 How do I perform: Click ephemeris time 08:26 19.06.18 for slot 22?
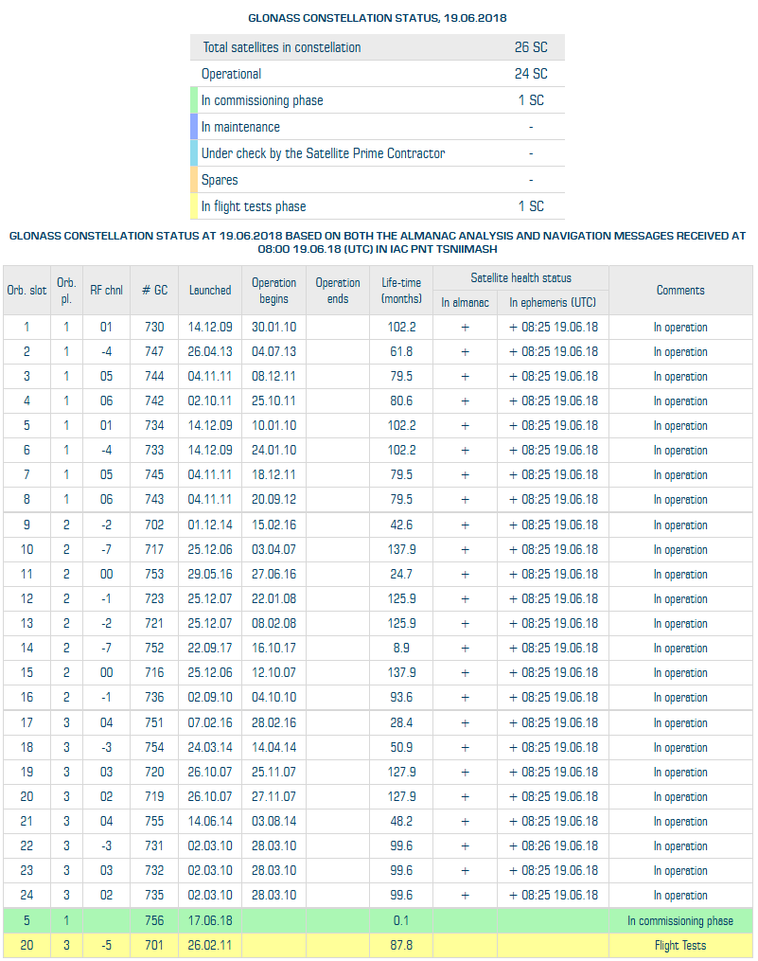click(x=553, y=846)
